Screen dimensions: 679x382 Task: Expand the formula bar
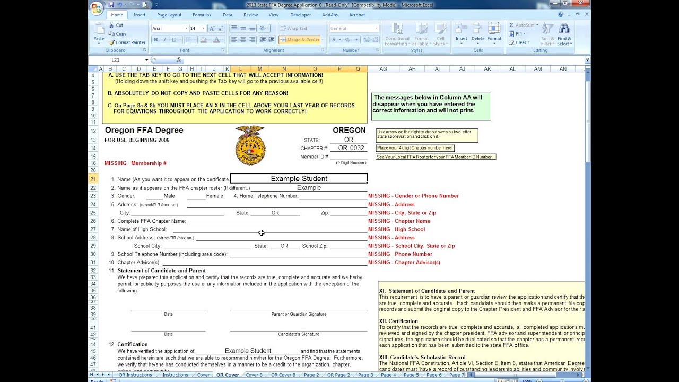587,60
